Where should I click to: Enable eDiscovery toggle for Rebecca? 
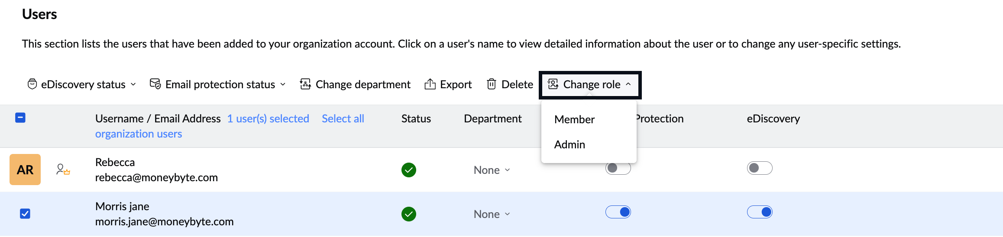pos(760,168)
